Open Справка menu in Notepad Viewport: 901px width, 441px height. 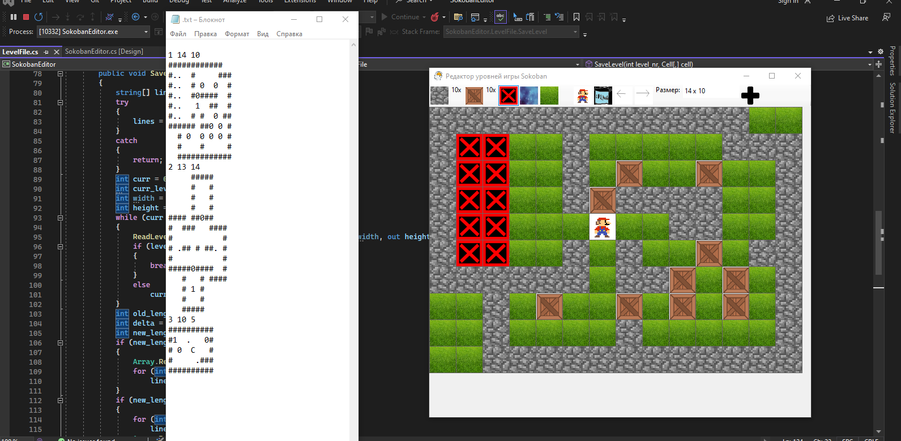289,34
